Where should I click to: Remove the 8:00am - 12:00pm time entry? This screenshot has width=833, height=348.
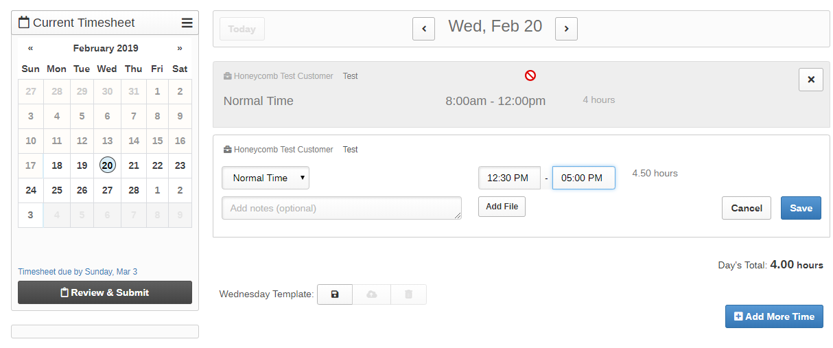point(810,80)
